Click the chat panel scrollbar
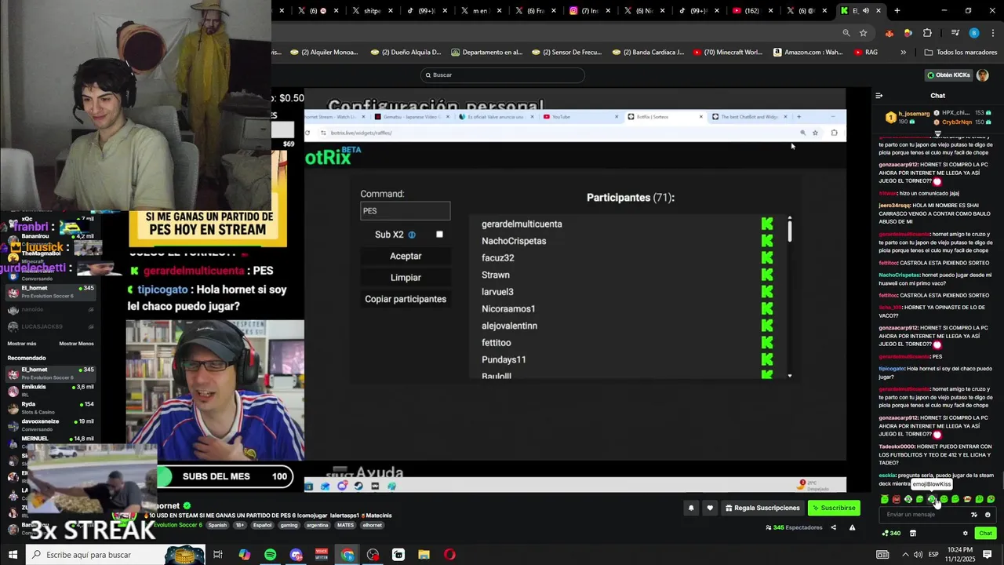This screenshot has height=565, width=1004. [1002, 479]
